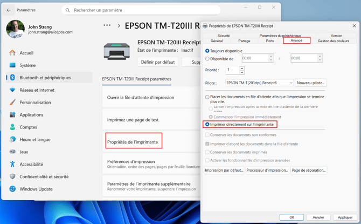Select the Disponible de radio button
Viewport: 361px width, 224px height.
[x=207, y=59]
